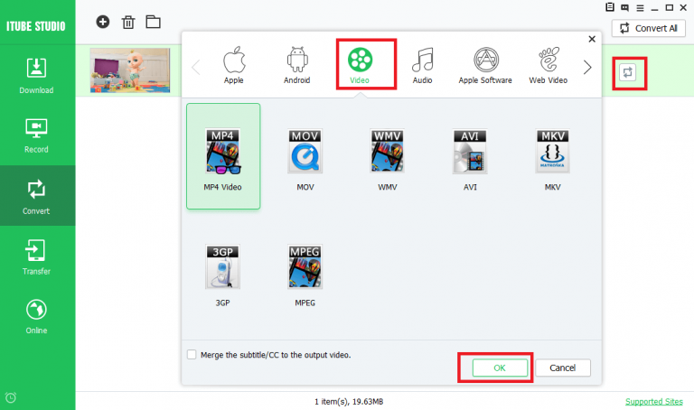Choose the MKV format
The width and height of the screenshot is (694, 410).
click(x=553, y=160)
